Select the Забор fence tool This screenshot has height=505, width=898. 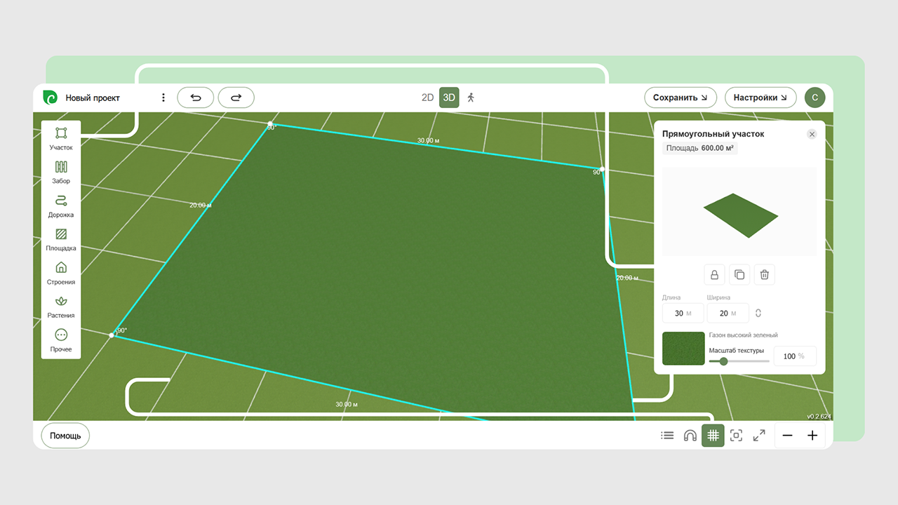[x=61, y=172]
